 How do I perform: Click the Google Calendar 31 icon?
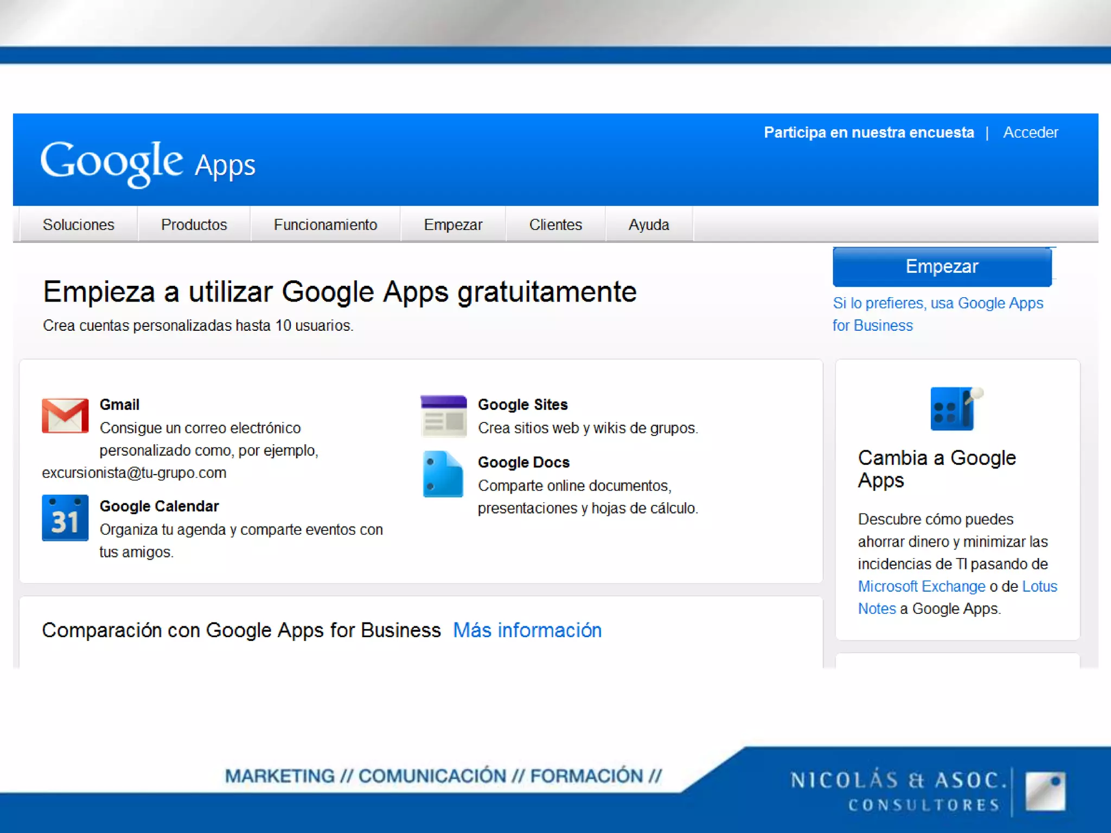65,518
